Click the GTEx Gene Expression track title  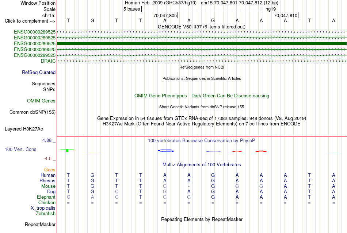point(202,119)
